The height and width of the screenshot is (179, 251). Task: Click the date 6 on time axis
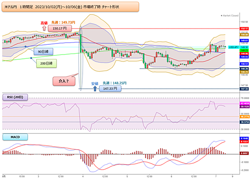click(171, 176)
